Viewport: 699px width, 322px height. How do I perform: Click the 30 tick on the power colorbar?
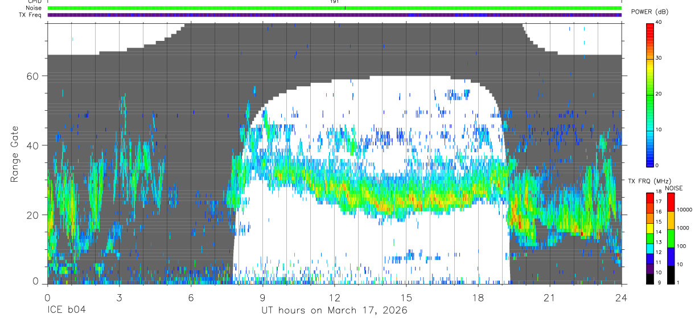coord(660,58)
